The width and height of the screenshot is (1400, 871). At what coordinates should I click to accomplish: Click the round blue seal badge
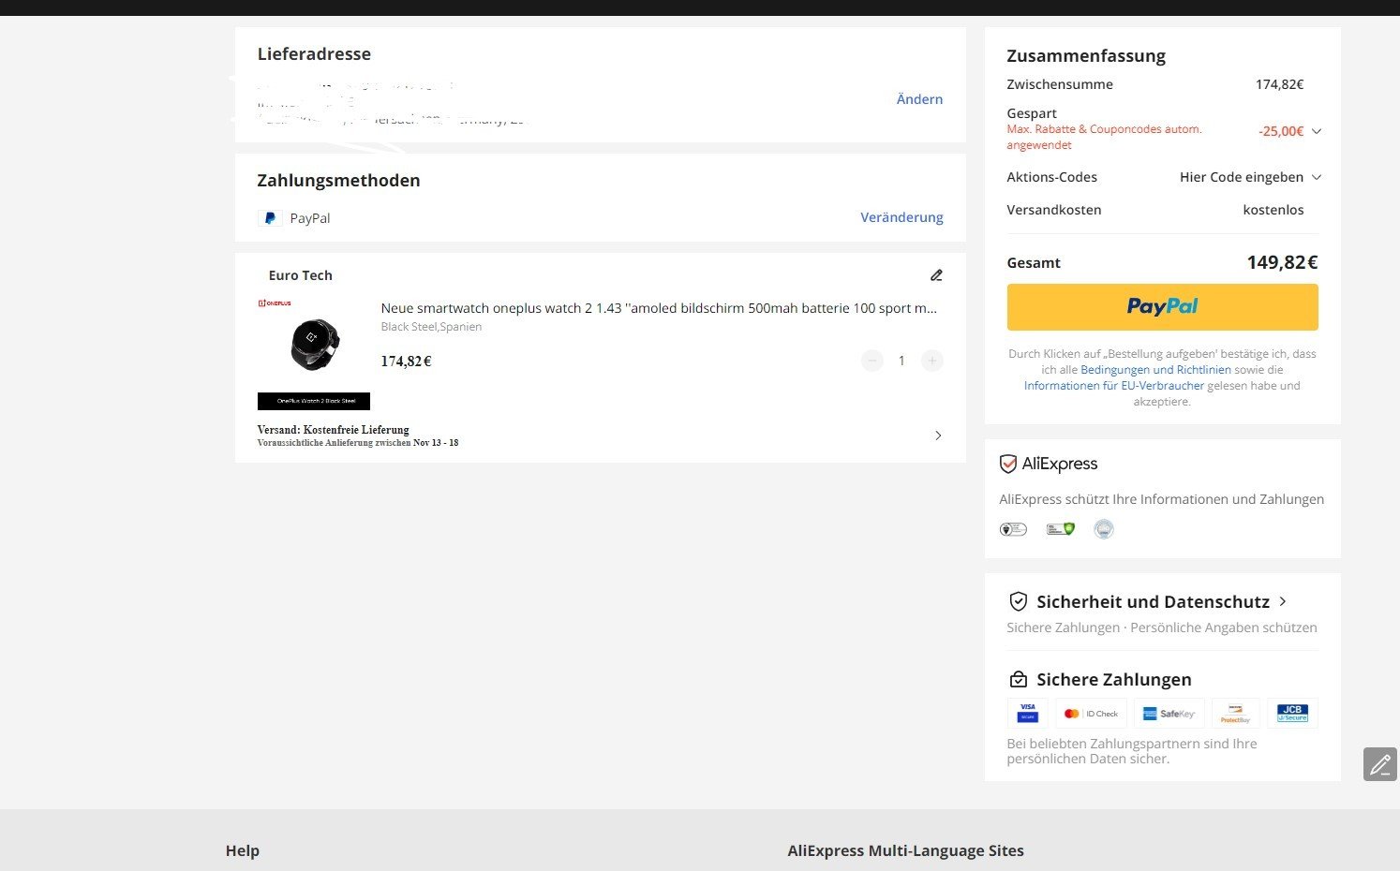(1104, 529)
